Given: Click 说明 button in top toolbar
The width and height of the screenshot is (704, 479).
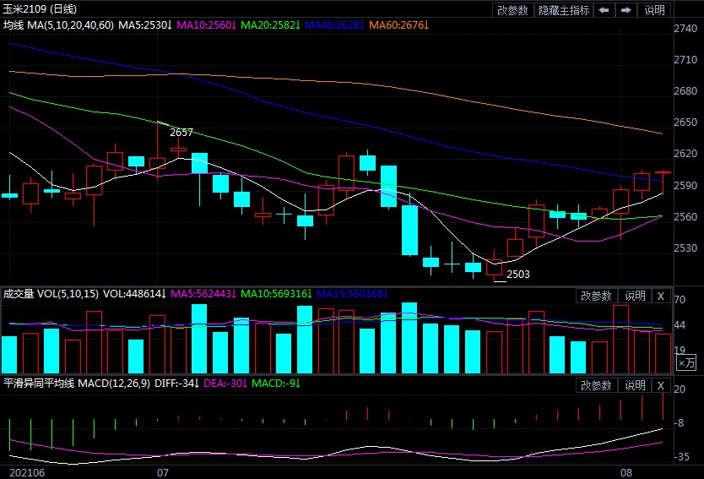Looking at the screenshot, I should tap(654, 10).
